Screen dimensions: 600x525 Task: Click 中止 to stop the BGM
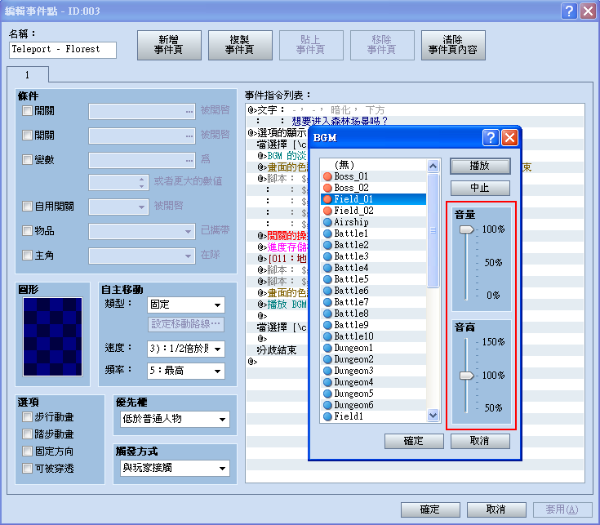click(480, 188)
